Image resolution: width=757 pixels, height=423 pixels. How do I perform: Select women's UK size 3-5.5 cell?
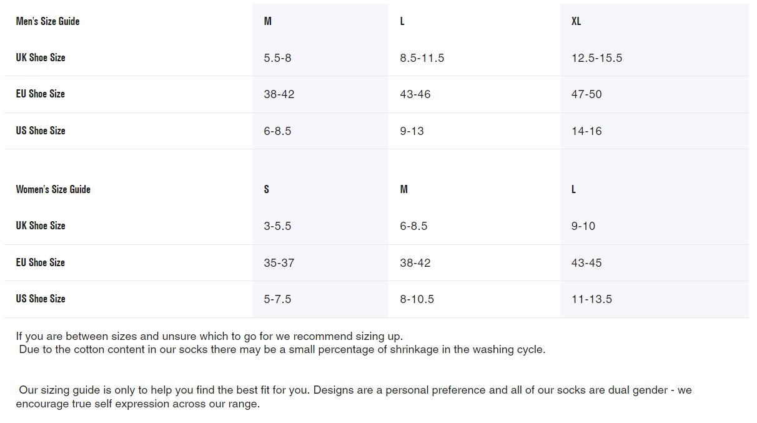click(277, 226)
